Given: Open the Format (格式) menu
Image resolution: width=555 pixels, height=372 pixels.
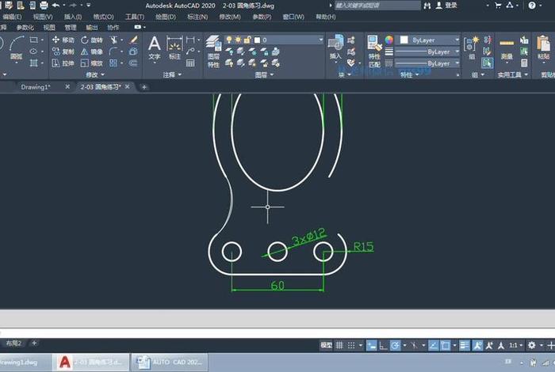Looking at the screenshot, I should pos(103,17).
